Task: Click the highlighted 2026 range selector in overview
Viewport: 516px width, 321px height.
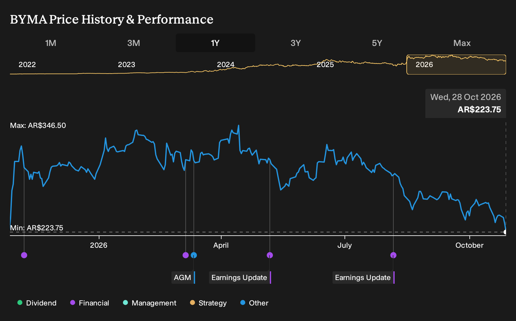Action: click(456, 65)
